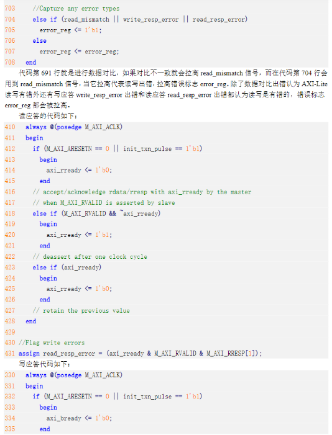332x435 pixels.
Task: Click line number 429
Action: tap(10, 332)
